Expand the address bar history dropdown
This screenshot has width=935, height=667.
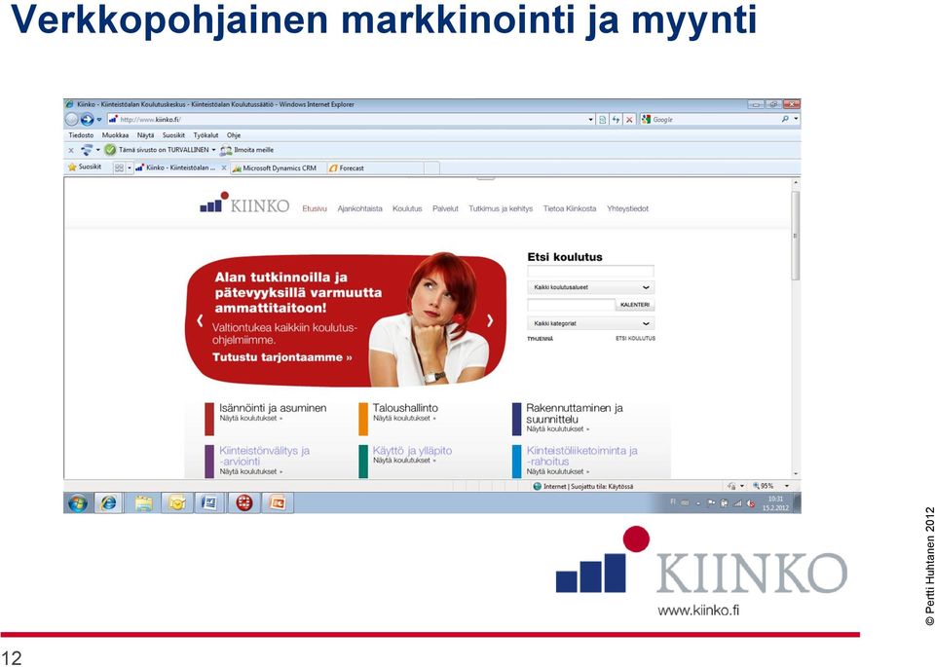click(x=591, y=120)
